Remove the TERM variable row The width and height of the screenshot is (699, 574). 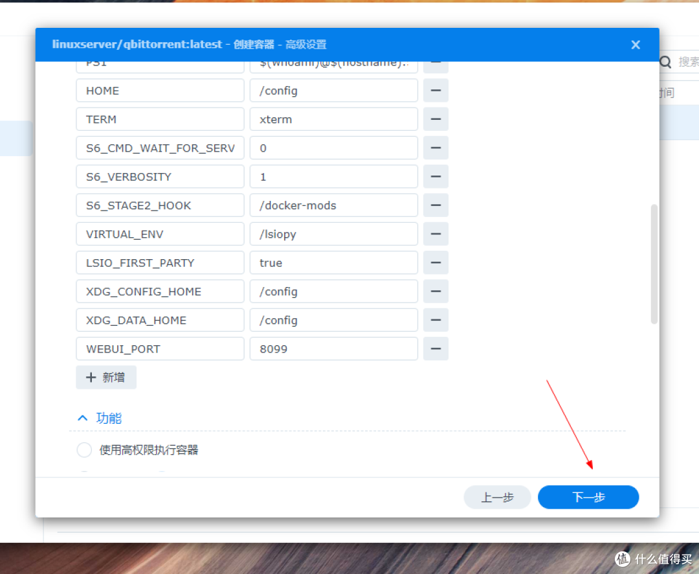(436, 119)
